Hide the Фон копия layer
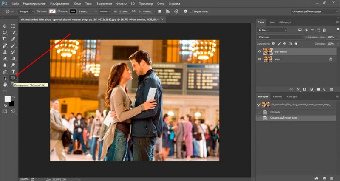 (259, 51)
